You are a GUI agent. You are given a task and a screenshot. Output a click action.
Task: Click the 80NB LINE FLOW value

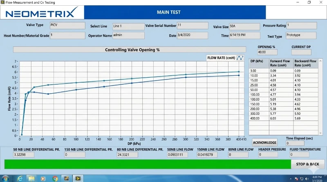[238, 155]
